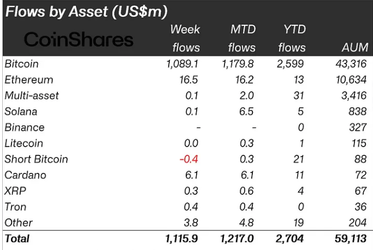The height and width of the screenshot is (250, 373).
Task: Click the red -0.4 weekly flow value
Action: [x=189, y=159]
